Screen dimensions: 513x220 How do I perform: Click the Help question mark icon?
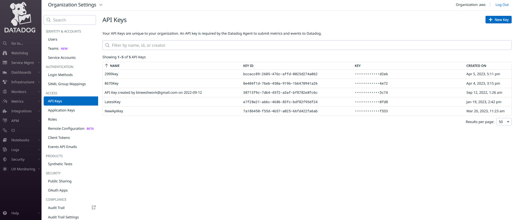pyautogui.click(x=5, y=213)
